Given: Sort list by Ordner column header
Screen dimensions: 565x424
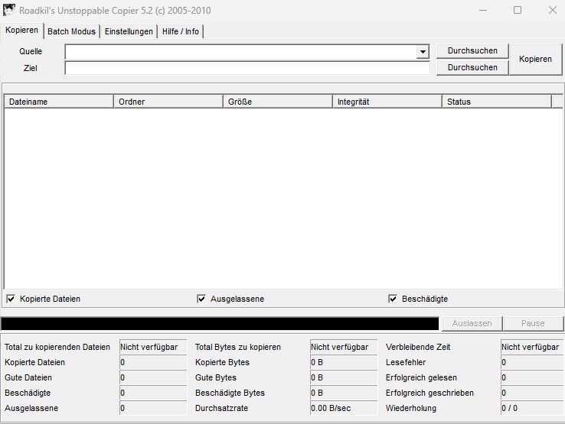Looking at the screenshot, I should [x=168, y=102].
